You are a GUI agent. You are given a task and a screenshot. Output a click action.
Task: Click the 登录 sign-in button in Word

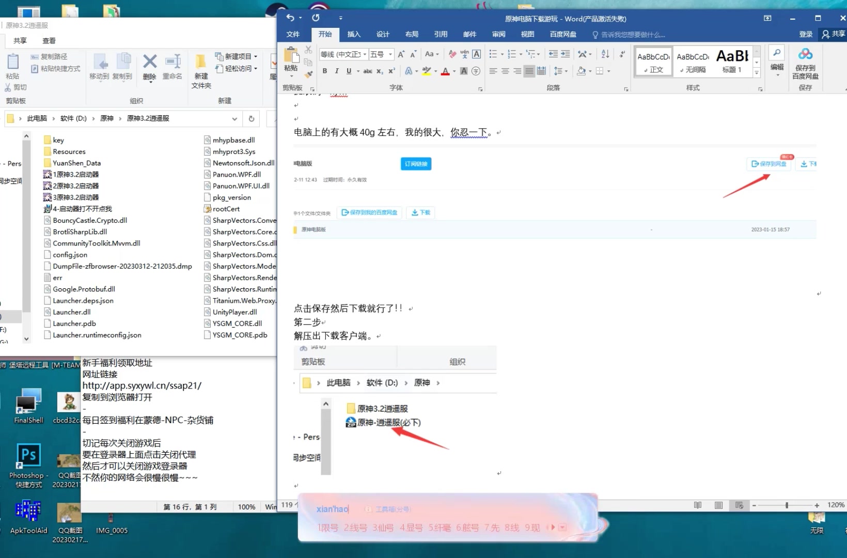806,34
